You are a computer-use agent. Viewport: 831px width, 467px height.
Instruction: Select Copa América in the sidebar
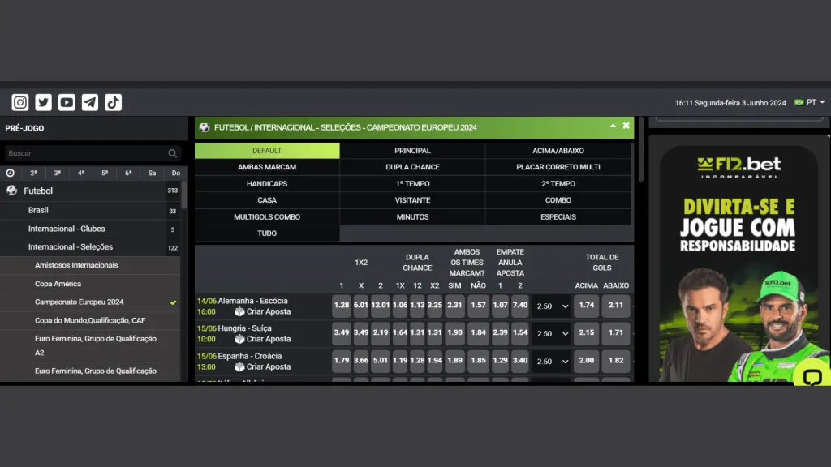(58, 284)
